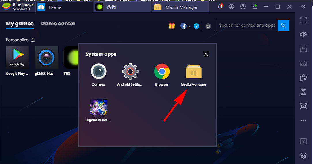Click the refresh circular arrow icon

(x=208, y=26)
